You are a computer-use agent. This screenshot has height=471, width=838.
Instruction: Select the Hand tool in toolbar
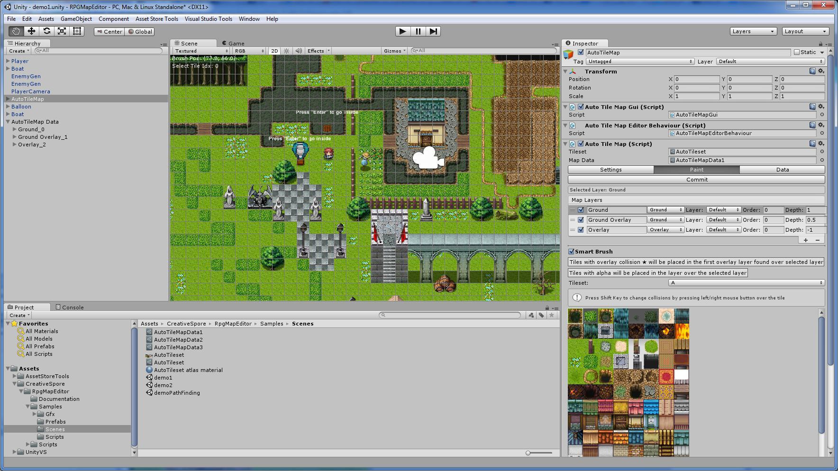click(x=16, y=31)
